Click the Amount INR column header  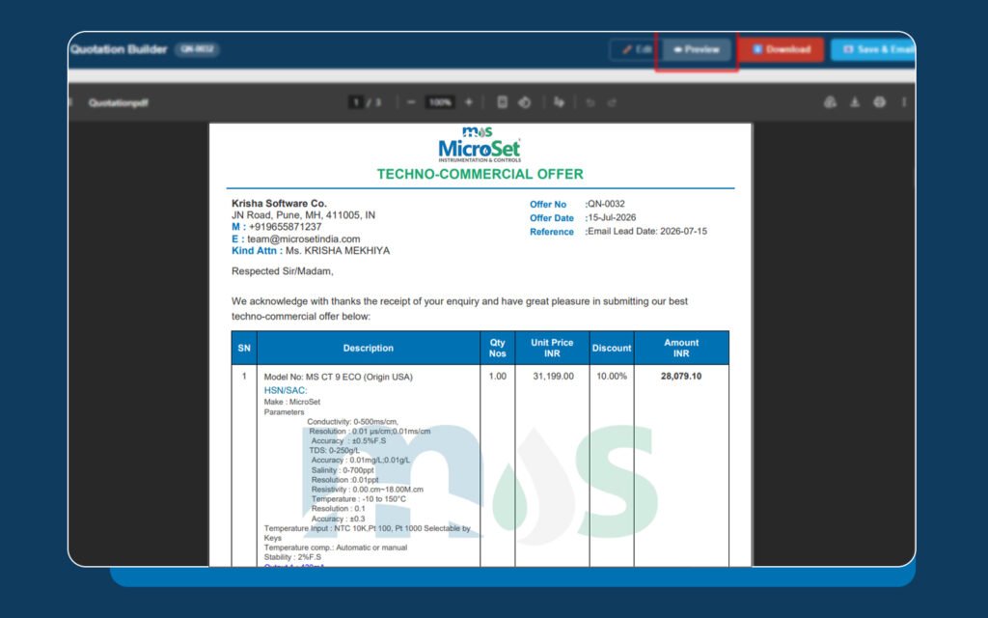[681, 348]
